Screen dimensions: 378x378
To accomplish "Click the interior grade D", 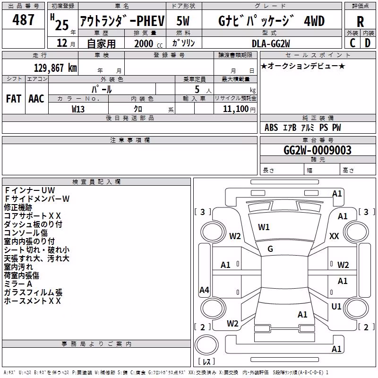I will (x=368, y=43).
